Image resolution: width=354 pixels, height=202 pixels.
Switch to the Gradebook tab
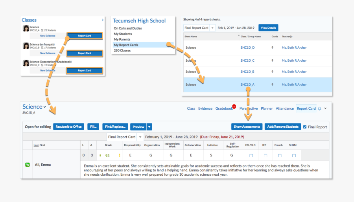click(x=224, y=108)
